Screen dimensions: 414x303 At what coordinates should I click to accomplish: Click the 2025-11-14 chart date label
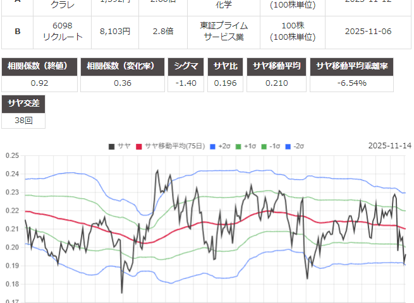tap(389, 146)
